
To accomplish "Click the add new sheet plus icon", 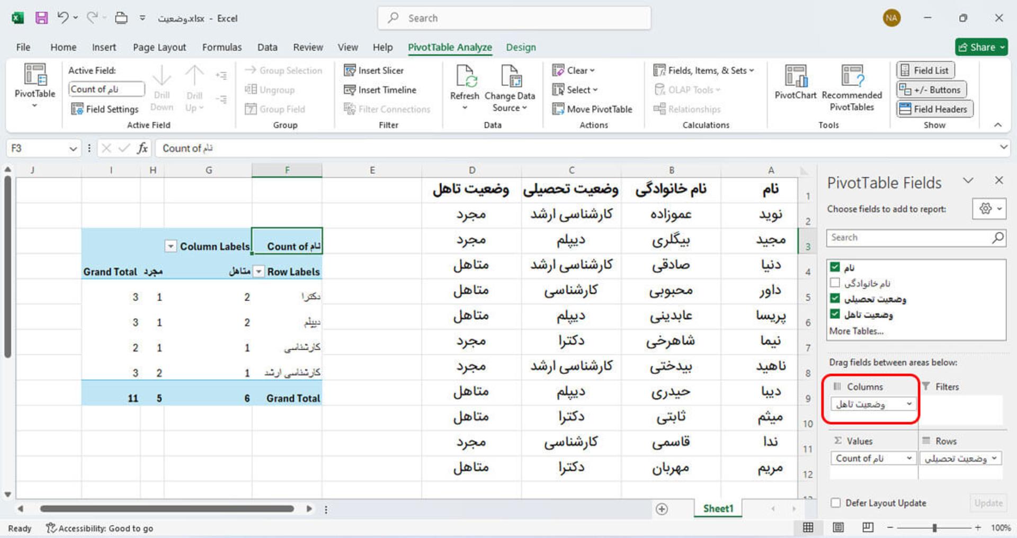I will click(662, 509).
